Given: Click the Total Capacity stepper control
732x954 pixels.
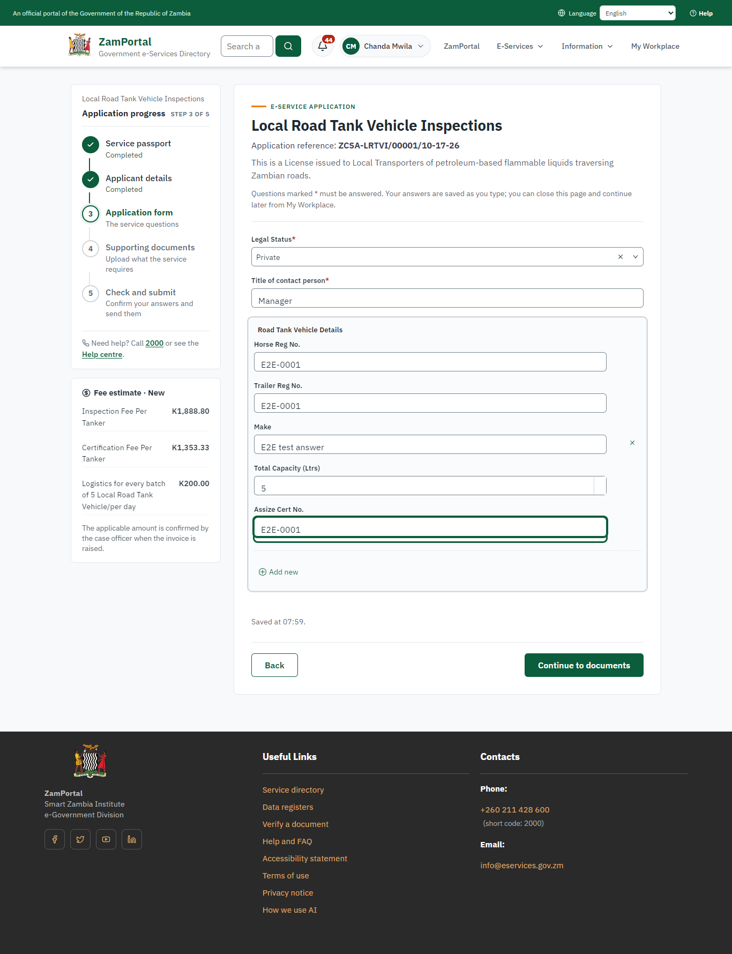Looking at the screenshot, I should [600, 486].
